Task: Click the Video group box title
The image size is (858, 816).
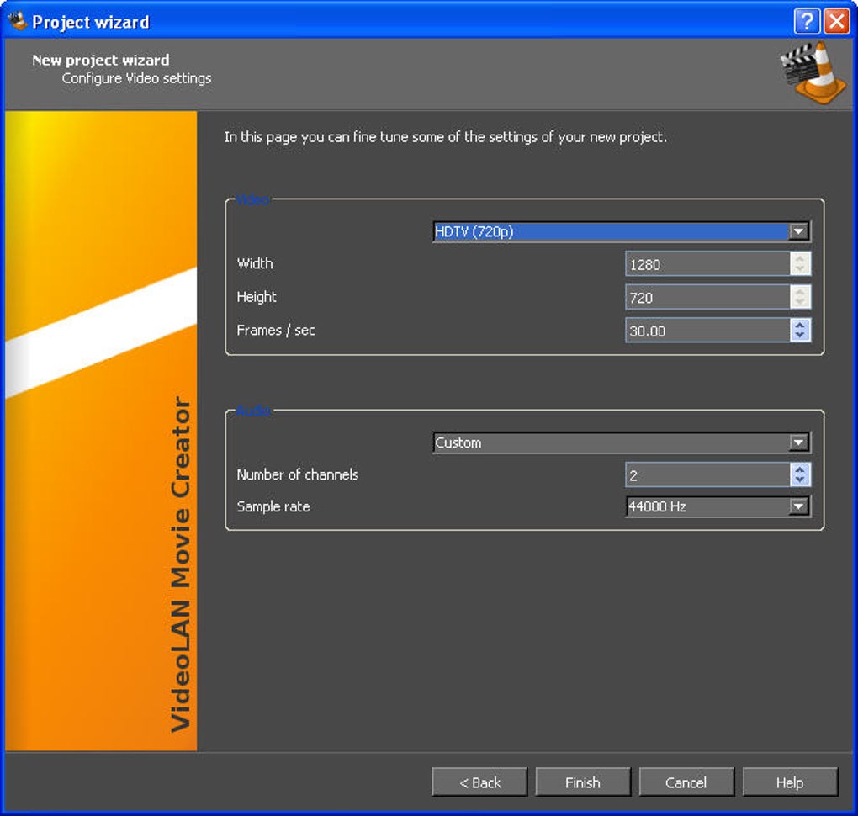Action: pyautogui.click(x=253, y=199)
